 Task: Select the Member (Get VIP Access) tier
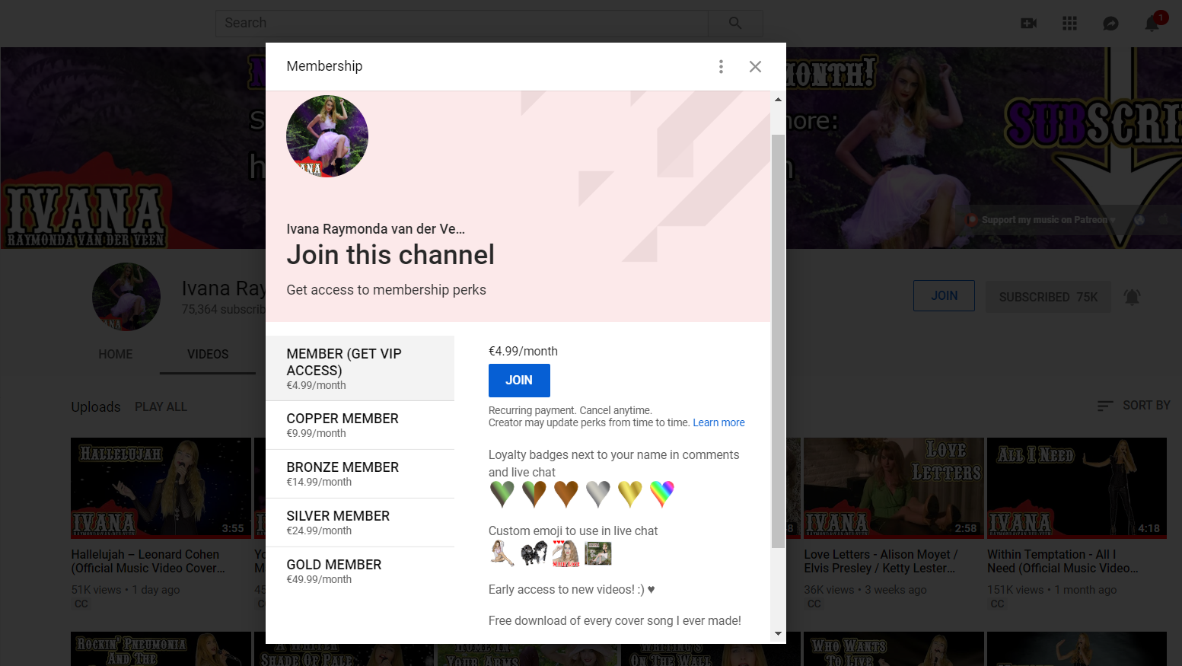[x=360, y=368]
